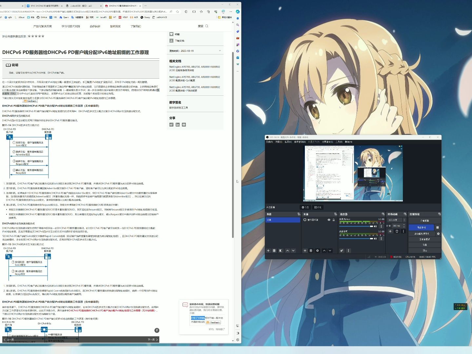This screenshot has height=354, width=472.
Task: Adjust Mic/Aux volume slider in OBS mixer
Action: (x=356, y=226)
